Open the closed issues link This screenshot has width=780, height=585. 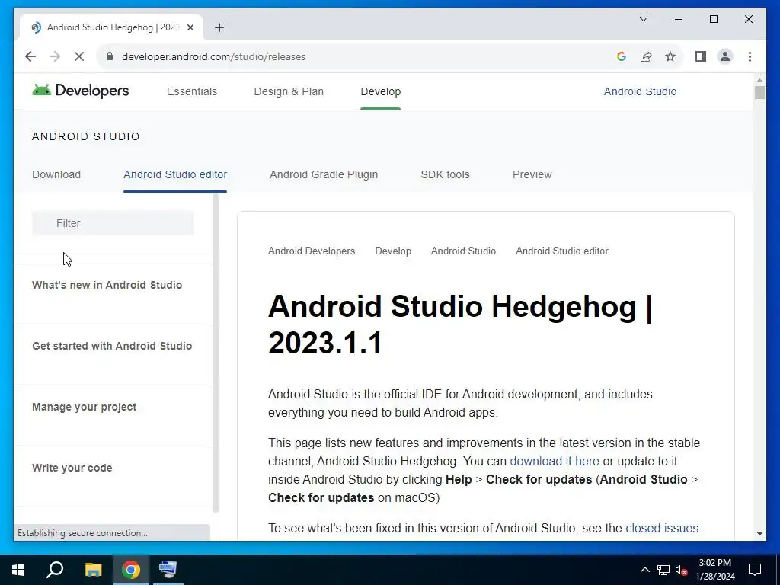click(x=662, y=529)
